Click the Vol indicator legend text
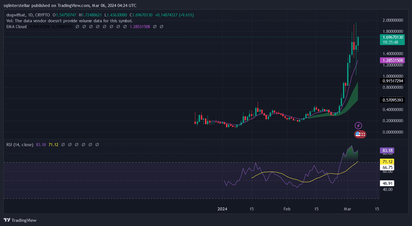 [x=69, y=21]
